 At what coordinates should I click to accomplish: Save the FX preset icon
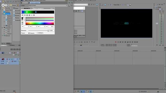click(69, 5)
